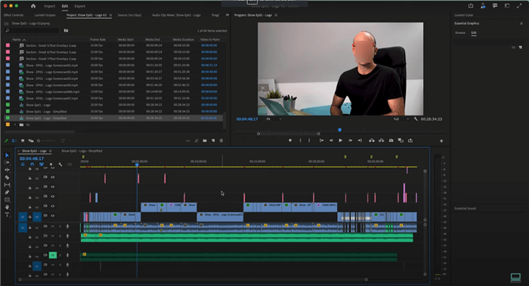Open timeline wrench display settings
The width and height of the screenshot is (529, 286).
pyautogui.click(x=60, y=165)
